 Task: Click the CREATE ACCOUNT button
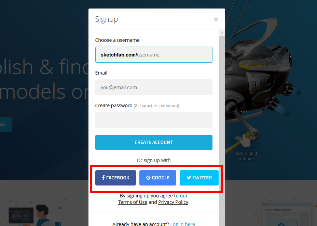point(154,142)
